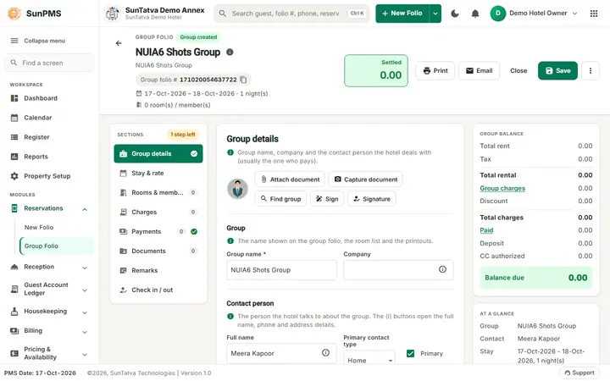Toggle the Primary checkbox
This screenshot has height=381, width=610.
[x=410, y=353]
